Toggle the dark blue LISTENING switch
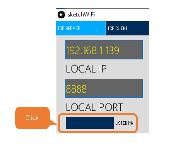This screenshot has height=145, width=192. pyautogui.click(x=90, y=123)
